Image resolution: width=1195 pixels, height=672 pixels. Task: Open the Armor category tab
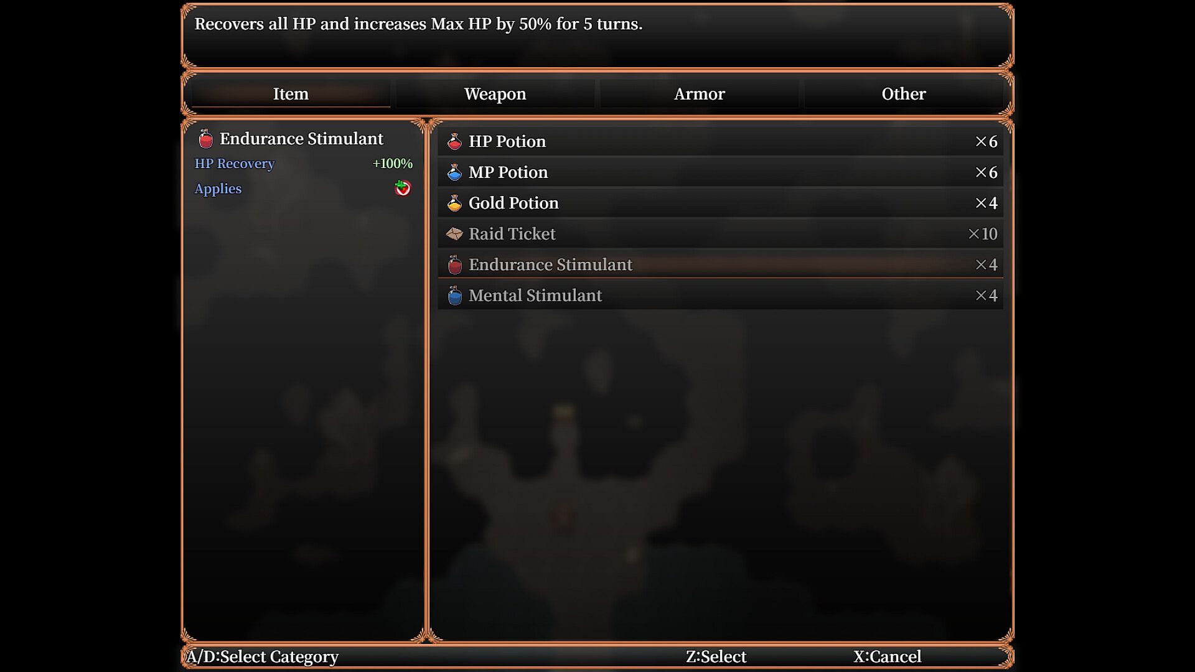pyautogui.click(x=699, y=94)
